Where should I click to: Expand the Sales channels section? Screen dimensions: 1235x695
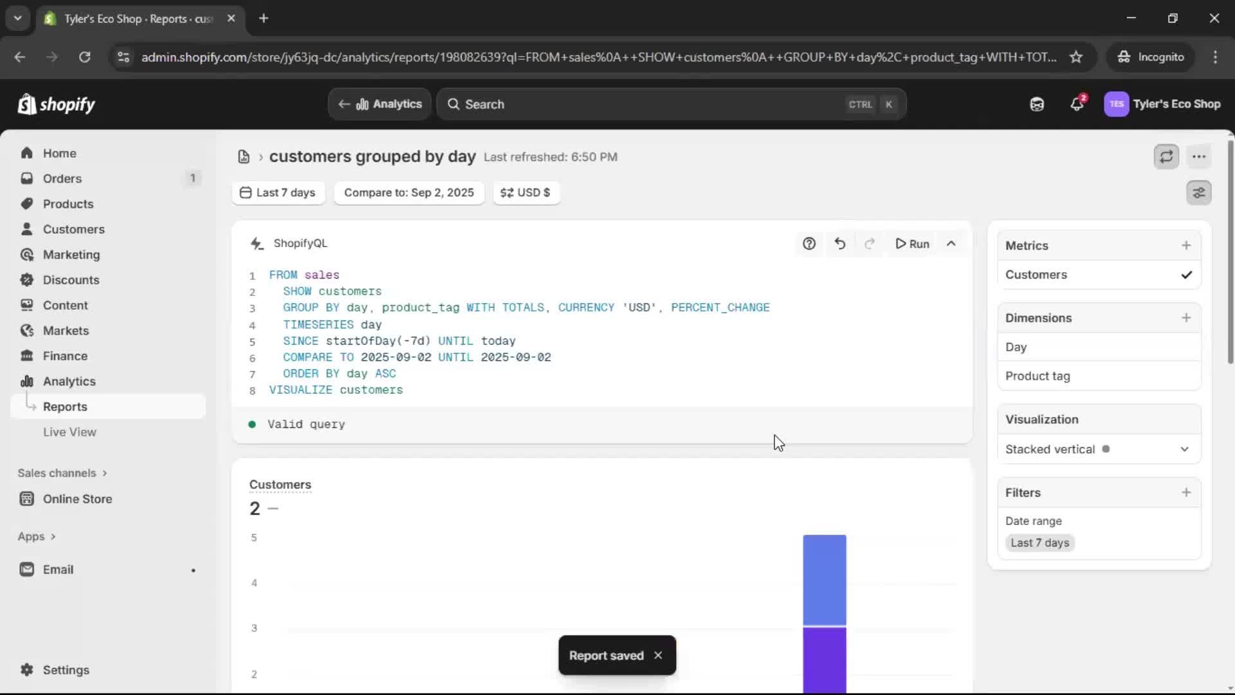[62, 472]
